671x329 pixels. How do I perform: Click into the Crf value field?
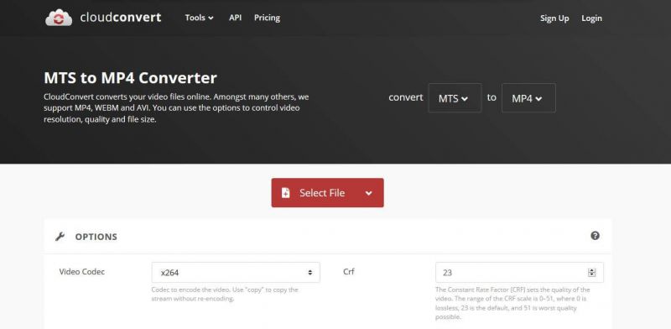click(519, 273)
